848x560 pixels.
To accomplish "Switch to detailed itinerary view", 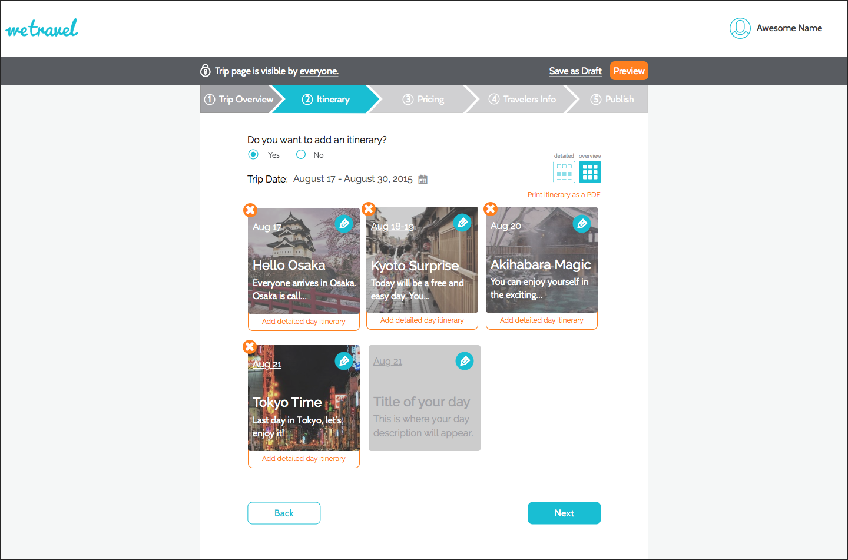I will tap(564, 172).
